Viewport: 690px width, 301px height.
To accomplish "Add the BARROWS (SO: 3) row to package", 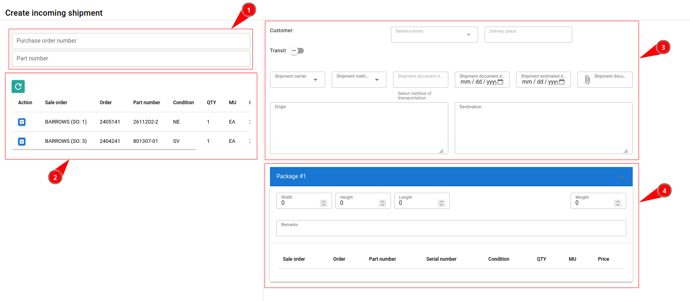I will (x=22, y=141).
